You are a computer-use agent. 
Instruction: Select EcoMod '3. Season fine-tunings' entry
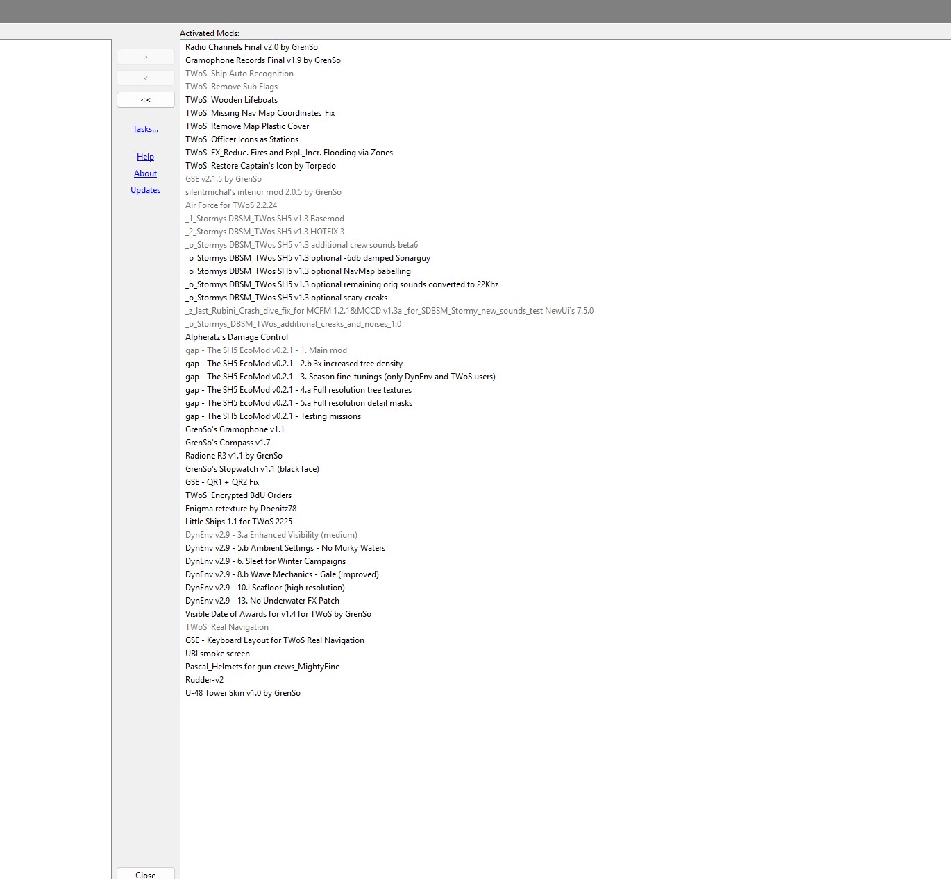[340, 377]
